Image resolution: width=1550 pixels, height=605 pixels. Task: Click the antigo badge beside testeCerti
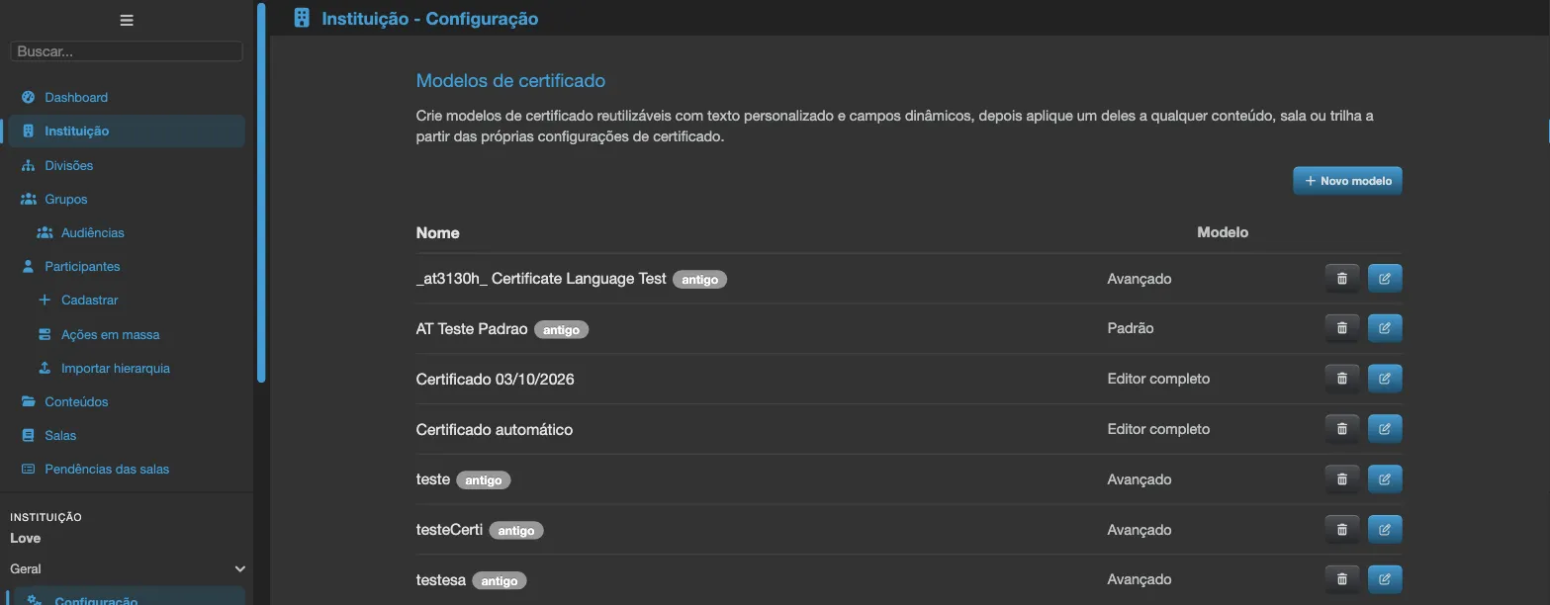(x=516, y=531)
